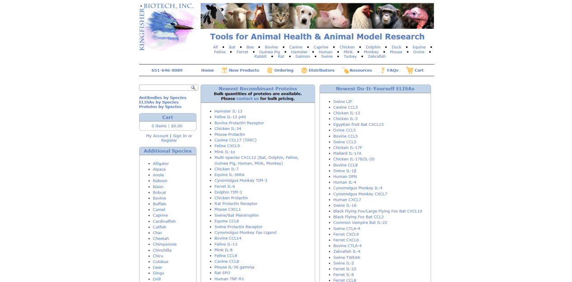
Task: Click the New Products icon
Action: tap(224, 70)
